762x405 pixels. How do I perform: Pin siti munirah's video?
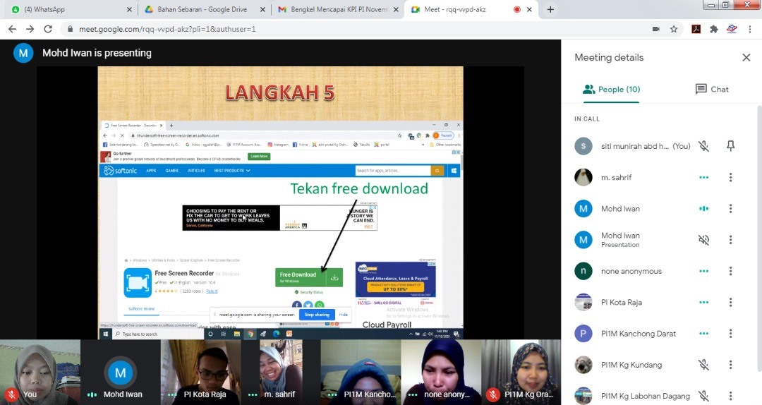730,146
